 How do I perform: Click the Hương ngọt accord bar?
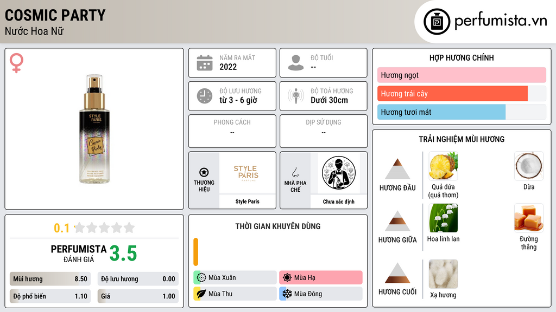tap(462, 75)
